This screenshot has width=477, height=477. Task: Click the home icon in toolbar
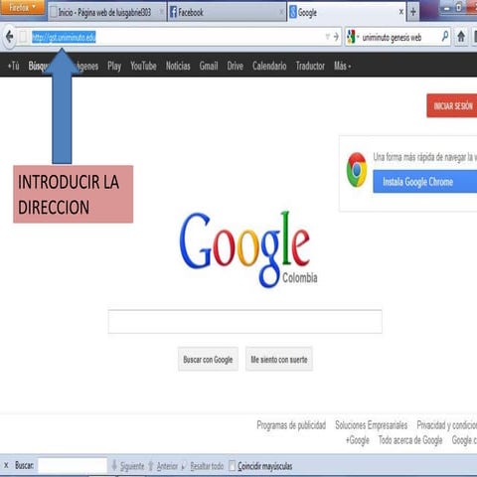click(461, 37)
